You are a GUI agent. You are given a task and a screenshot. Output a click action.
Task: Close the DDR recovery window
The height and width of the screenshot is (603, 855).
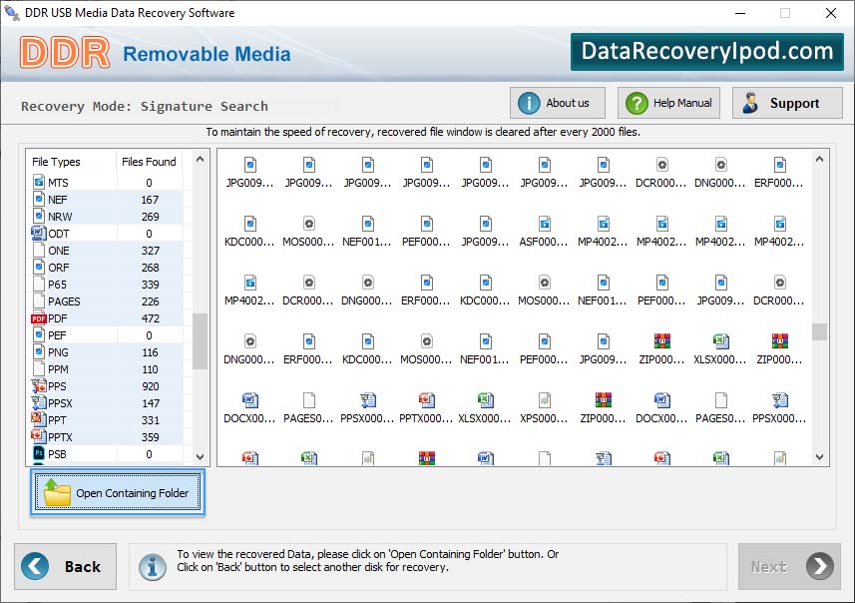pyautogui.click(x=830, y=13)
